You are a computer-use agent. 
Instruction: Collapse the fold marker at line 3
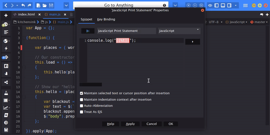[x=24, y=38]
